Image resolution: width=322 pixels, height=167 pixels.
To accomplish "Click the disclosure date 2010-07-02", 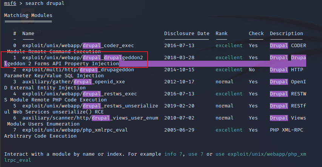I will (179, 118).
